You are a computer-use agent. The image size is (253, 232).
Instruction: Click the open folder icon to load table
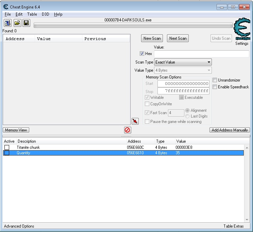coord(17,23)
